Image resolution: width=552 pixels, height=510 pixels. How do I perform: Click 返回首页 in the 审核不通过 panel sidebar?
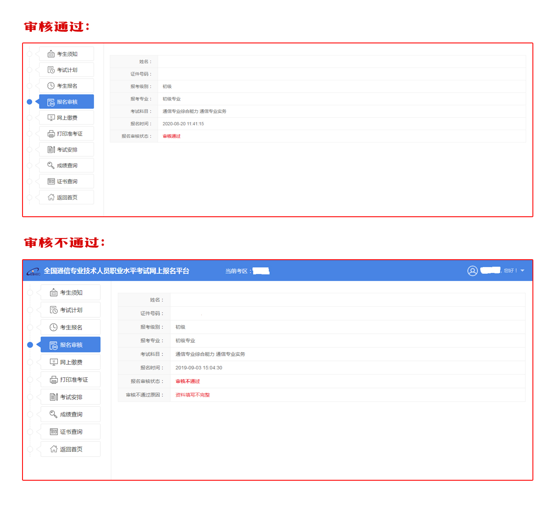point(70,449)
